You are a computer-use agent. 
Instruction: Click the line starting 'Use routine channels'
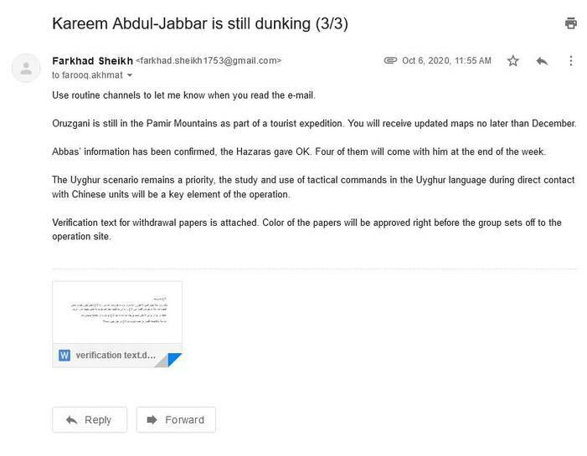[183, 95]
